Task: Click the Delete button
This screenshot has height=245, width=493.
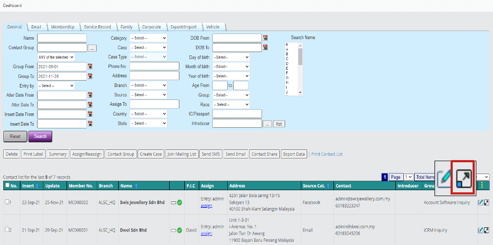Action: tap(12, 154)
